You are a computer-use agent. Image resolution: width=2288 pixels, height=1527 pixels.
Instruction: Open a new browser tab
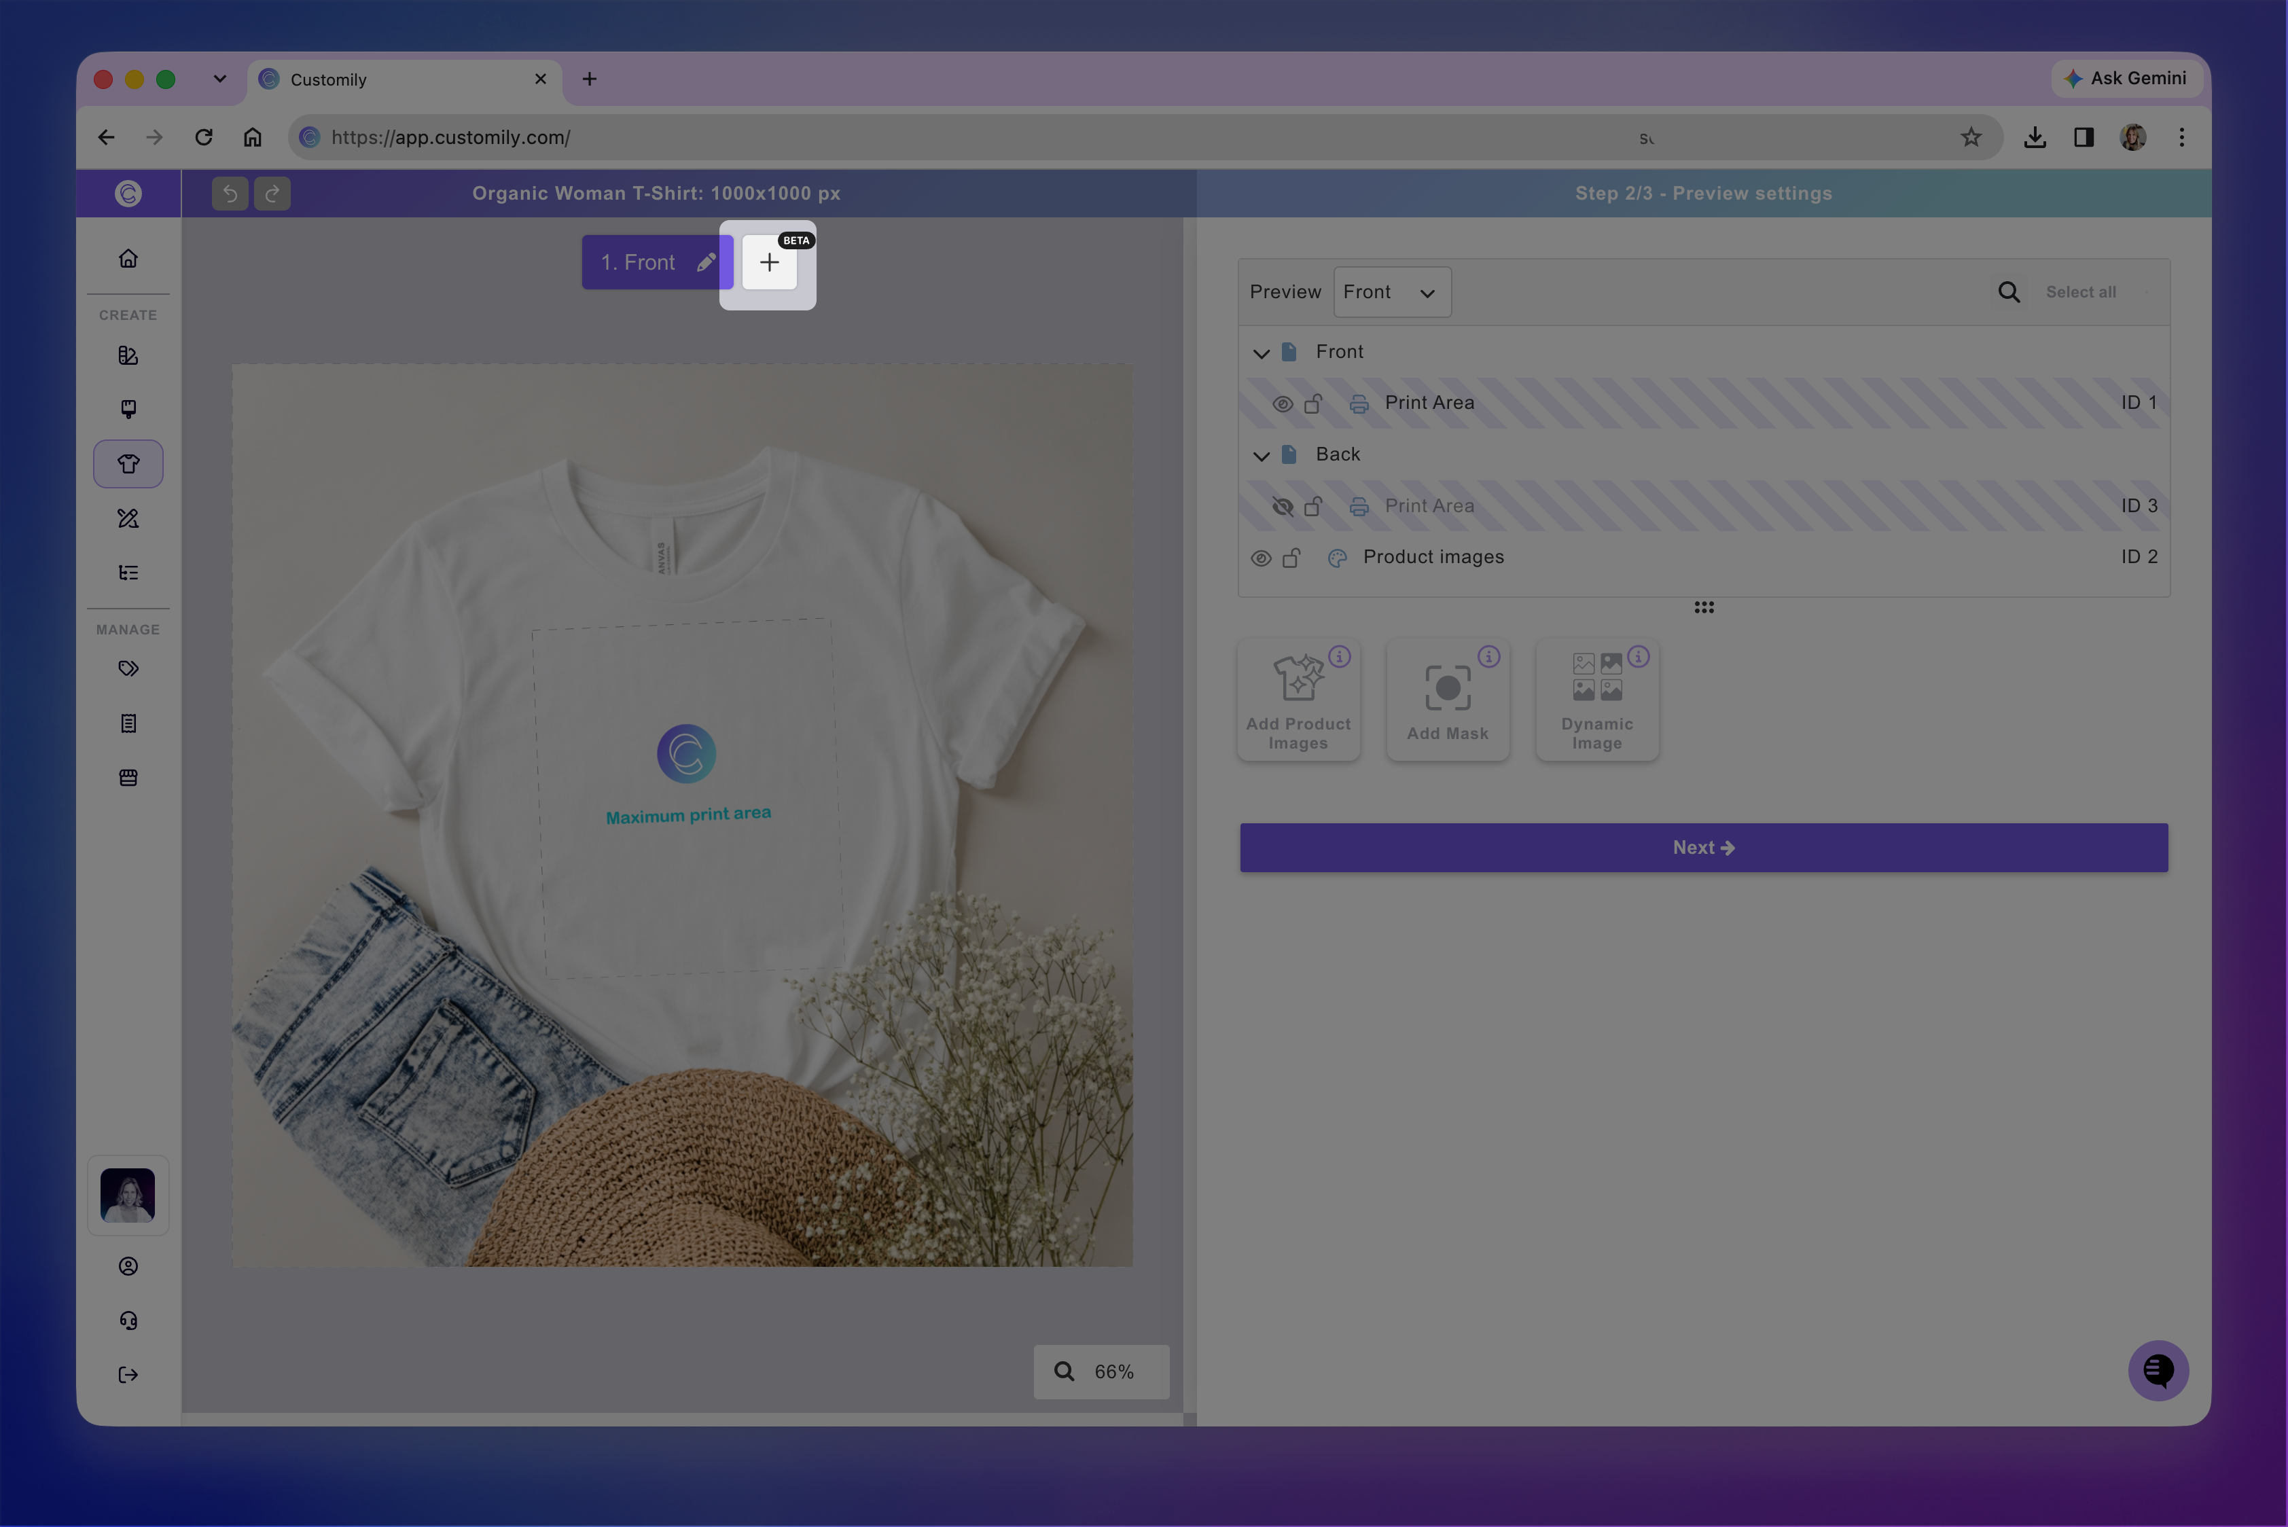pos(589,79)
